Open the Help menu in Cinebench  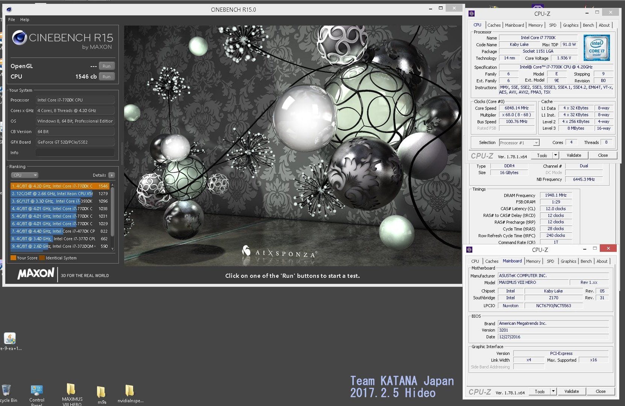[x=25, y=20]
